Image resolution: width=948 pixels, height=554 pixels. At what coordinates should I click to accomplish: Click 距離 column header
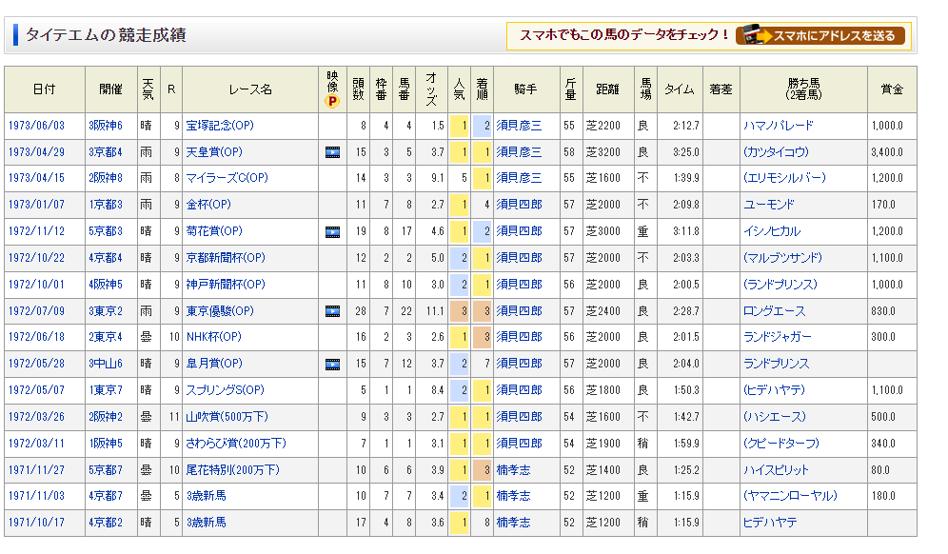tap(607, 89)
